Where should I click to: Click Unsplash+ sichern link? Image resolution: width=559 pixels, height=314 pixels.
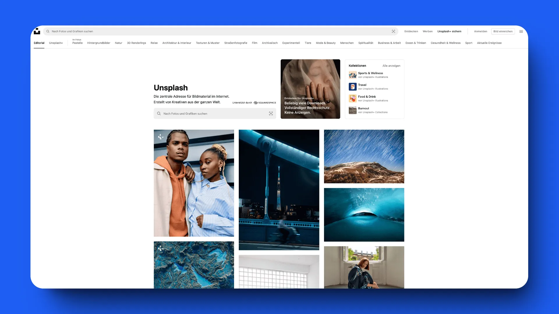(x=449, y=31)
